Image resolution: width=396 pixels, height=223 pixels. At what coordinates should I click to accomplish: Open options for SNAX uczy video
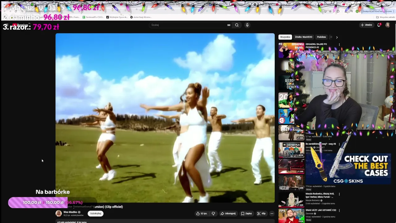coord(339,210)
